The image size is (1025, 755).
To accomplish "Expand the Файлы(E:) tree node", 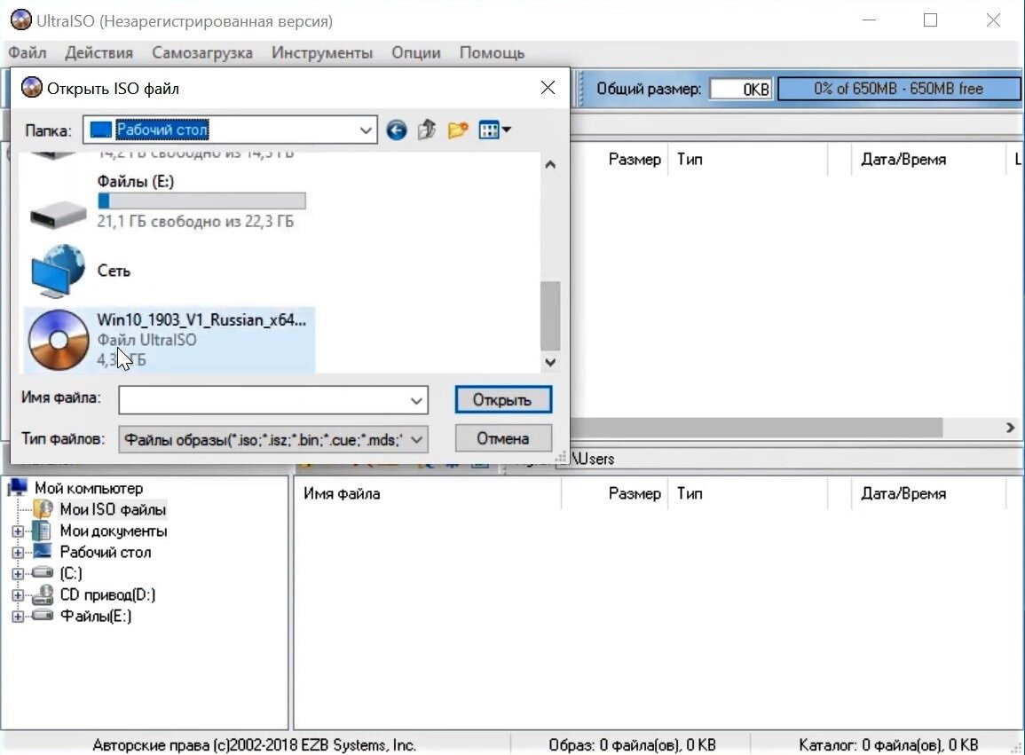I will point(18,617).
